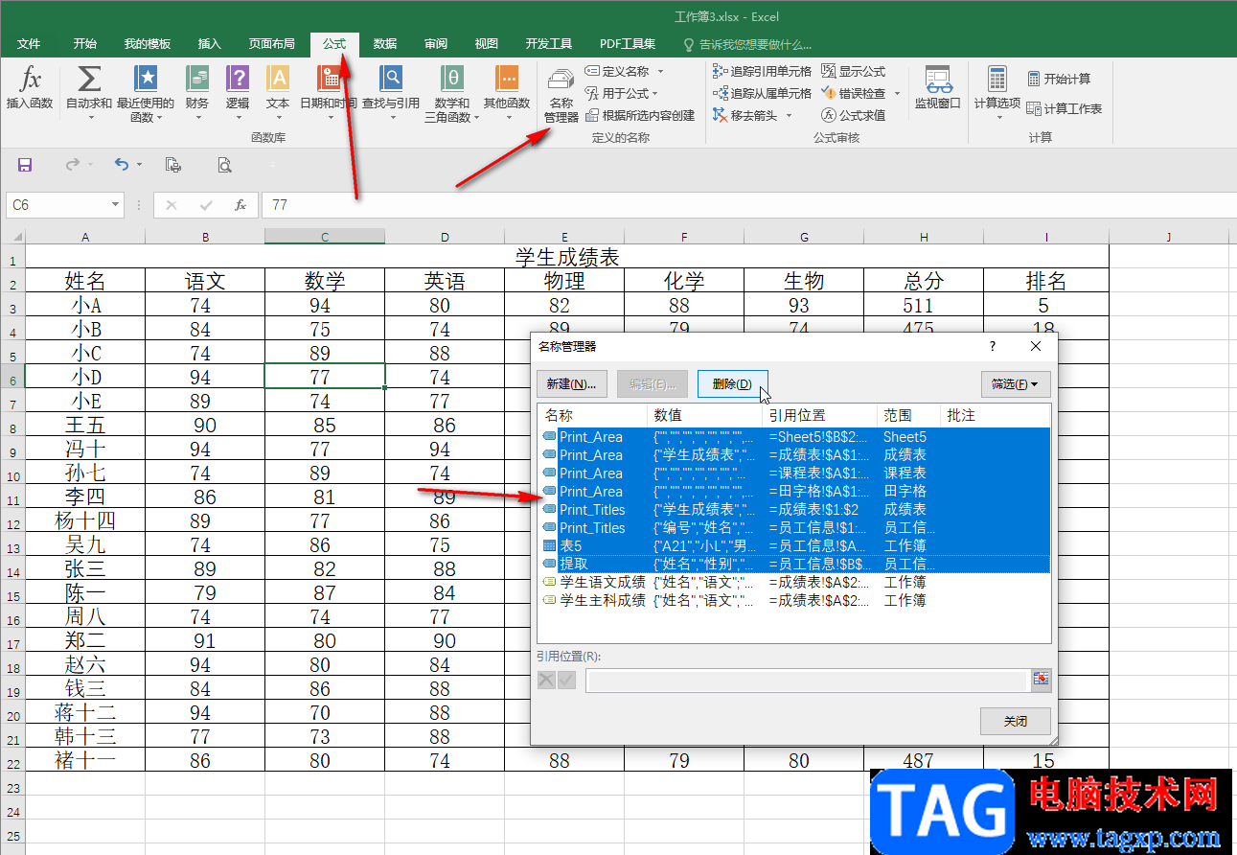Click Trace Precedents (追踪引用单元格)

coord(763,71)
